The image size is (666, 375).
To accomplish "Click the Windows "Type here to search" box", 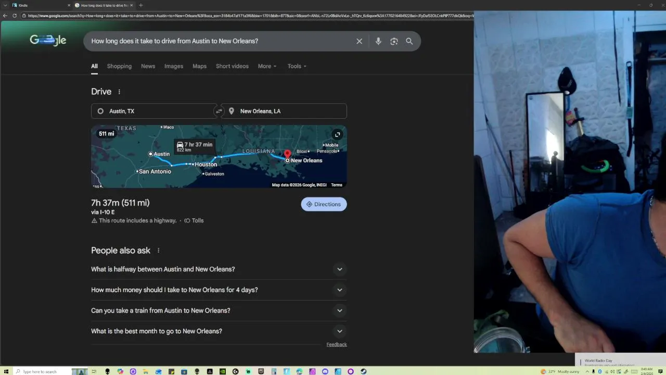I will pos(43,371).
